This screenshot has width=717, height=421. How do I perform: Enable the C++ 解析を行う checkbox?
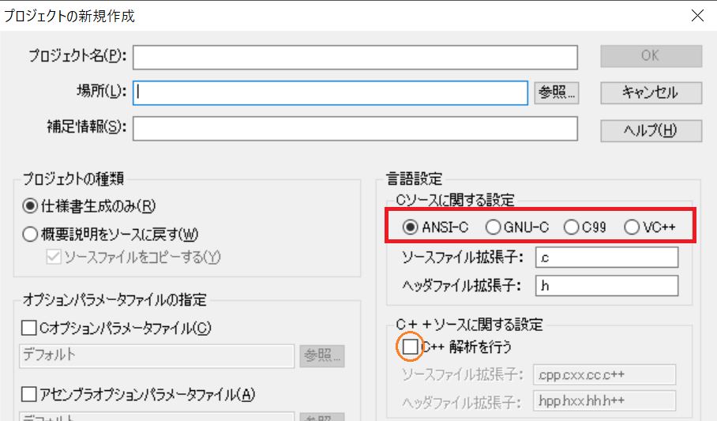[410, 347]
